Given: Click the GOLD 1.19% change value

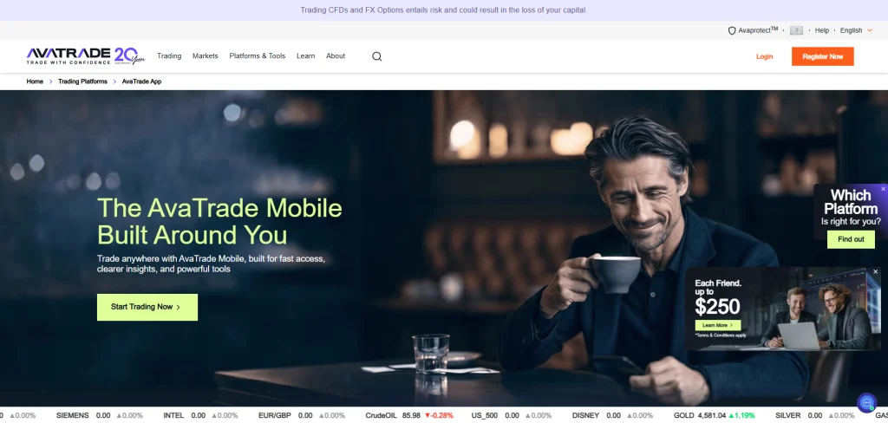Looking at the screenshot, I should click(742, 416).
